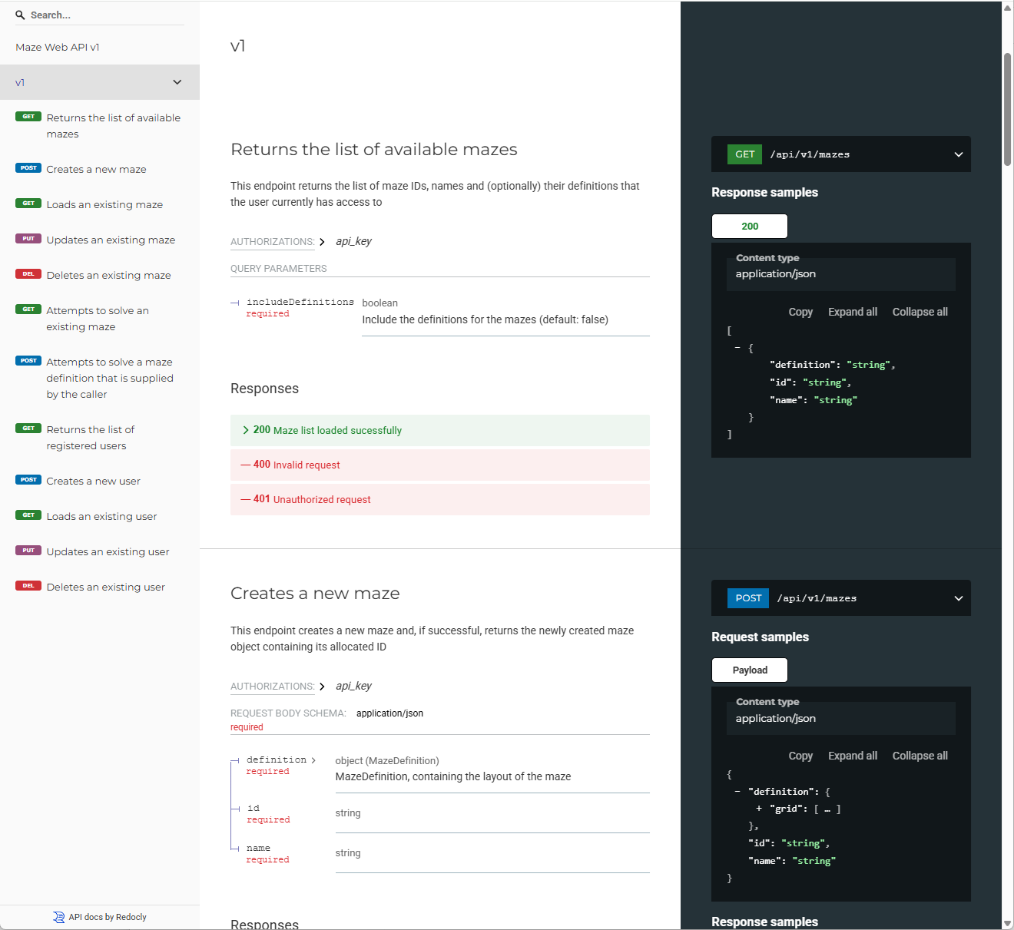Click the search magnifier icon
Image resolution: width=1014 pixels, height=930 pixels.
coord(20,15)
